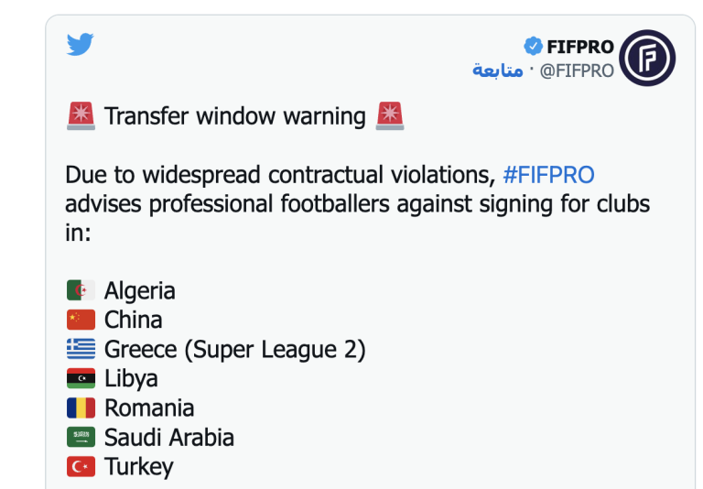
Task: Click the contractual violations sentence in tweet
Action: (x=357, y=203)
